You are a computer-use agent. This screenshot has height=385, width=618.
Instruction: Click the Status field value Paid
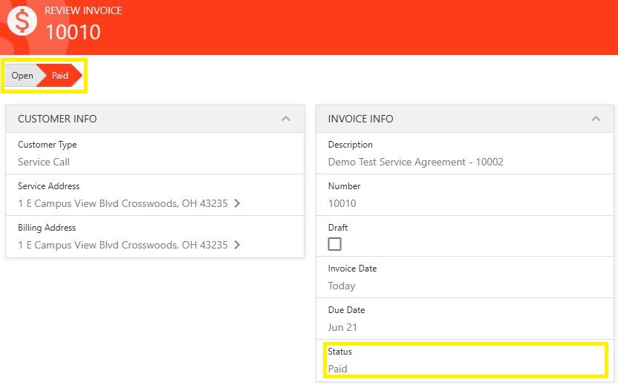coord(338,369)
